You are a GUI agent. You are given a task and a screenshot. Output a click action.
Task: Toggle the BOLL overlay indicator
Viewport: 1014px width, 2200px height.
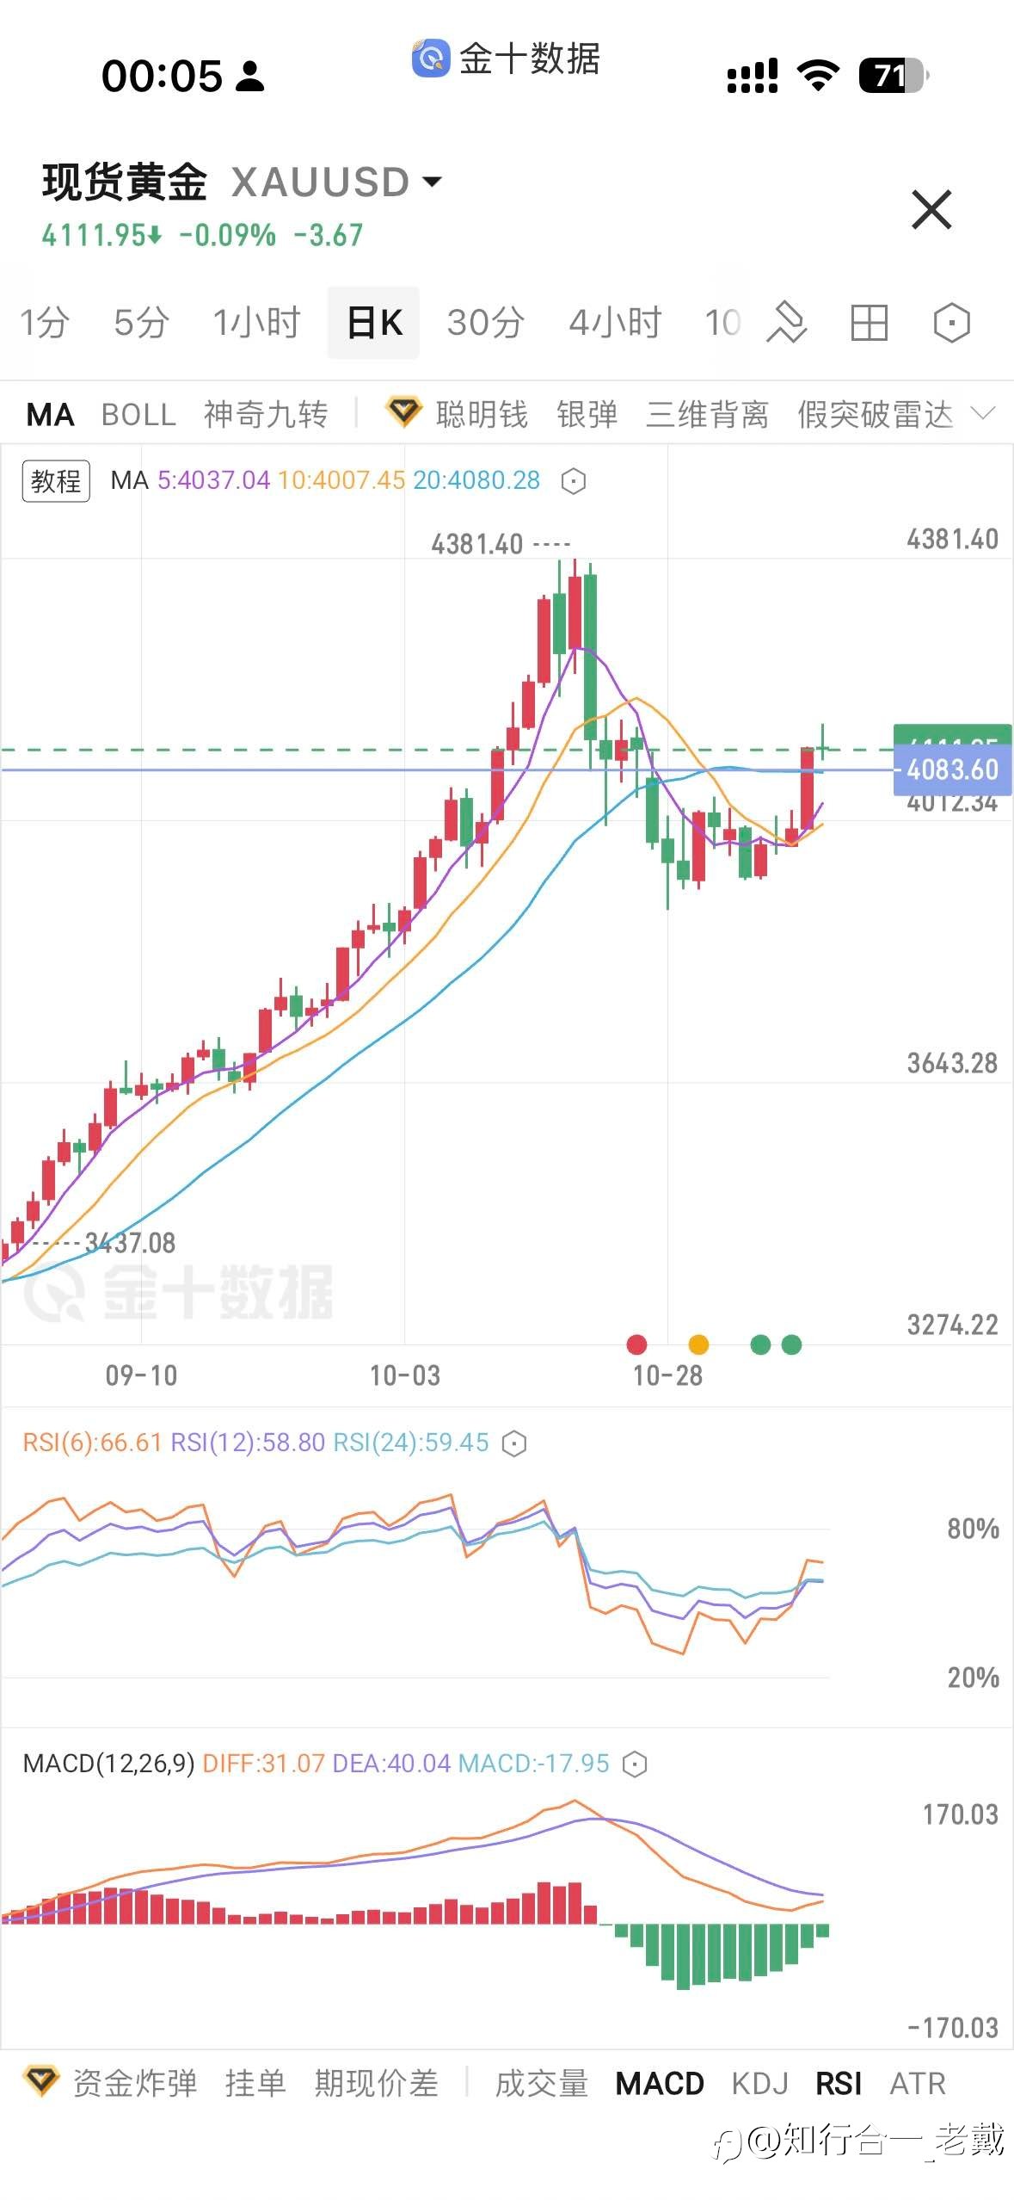tap(138, 415)
